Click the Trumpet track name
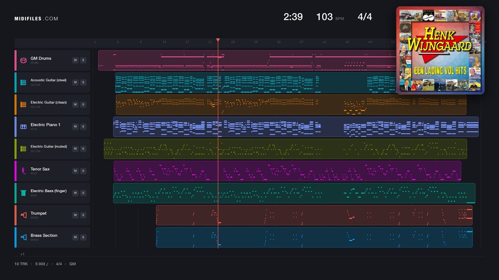Screen dimensions: 499x280 [39, 214]
